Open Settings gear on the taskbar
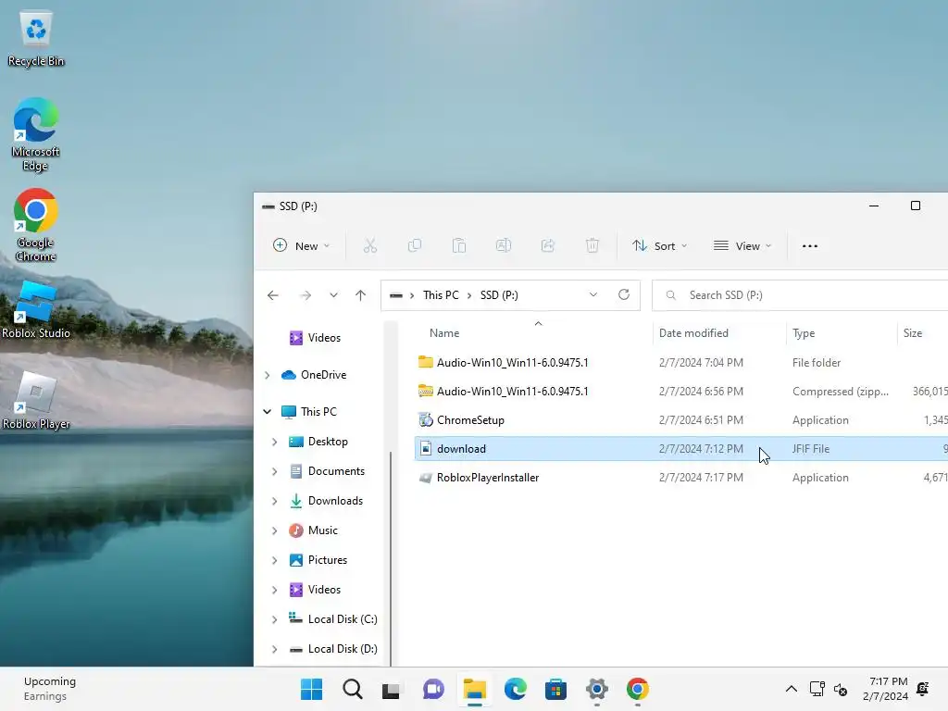Screen dimensions: 948x711 click(x=597, y=689)
